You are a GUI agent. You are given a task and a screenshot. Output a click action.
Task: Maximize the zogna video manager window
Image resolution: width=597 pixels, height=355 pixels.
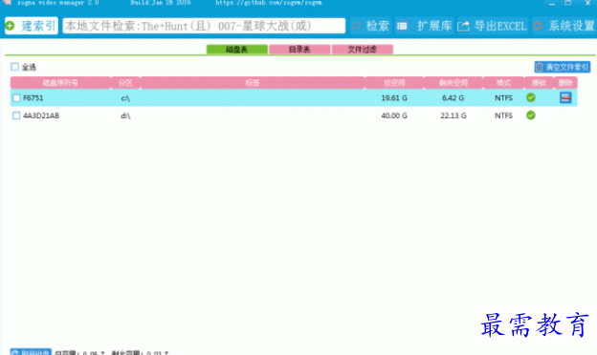tap(568, 3)
